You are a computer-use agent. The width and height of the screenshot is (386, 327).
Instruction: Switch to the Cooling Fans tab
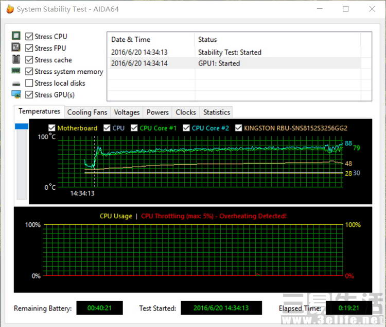(x=87, y=112)
